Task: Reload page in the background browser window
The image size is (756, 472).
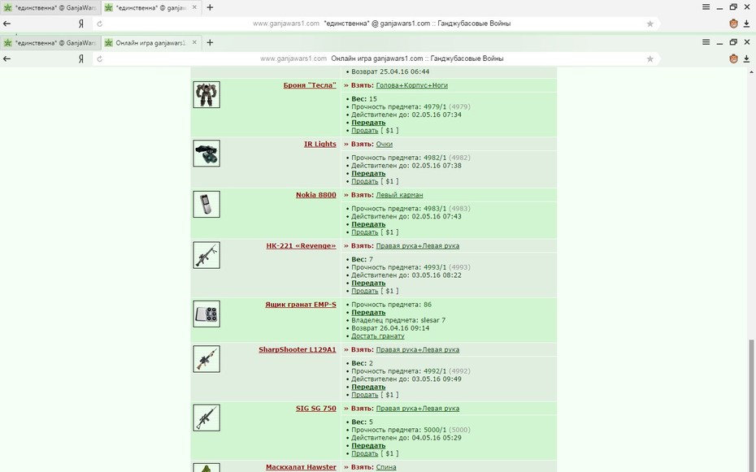Action: point(99,24)
